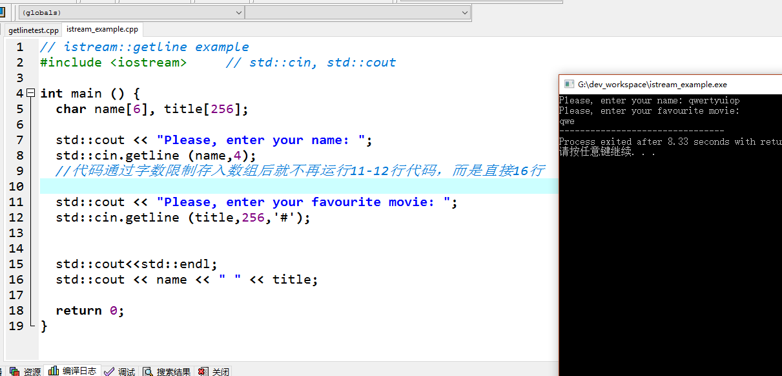Open the 编译日志 bottom panel tab
The height and width of the screenshot is (376, 782).
(73, 371)
